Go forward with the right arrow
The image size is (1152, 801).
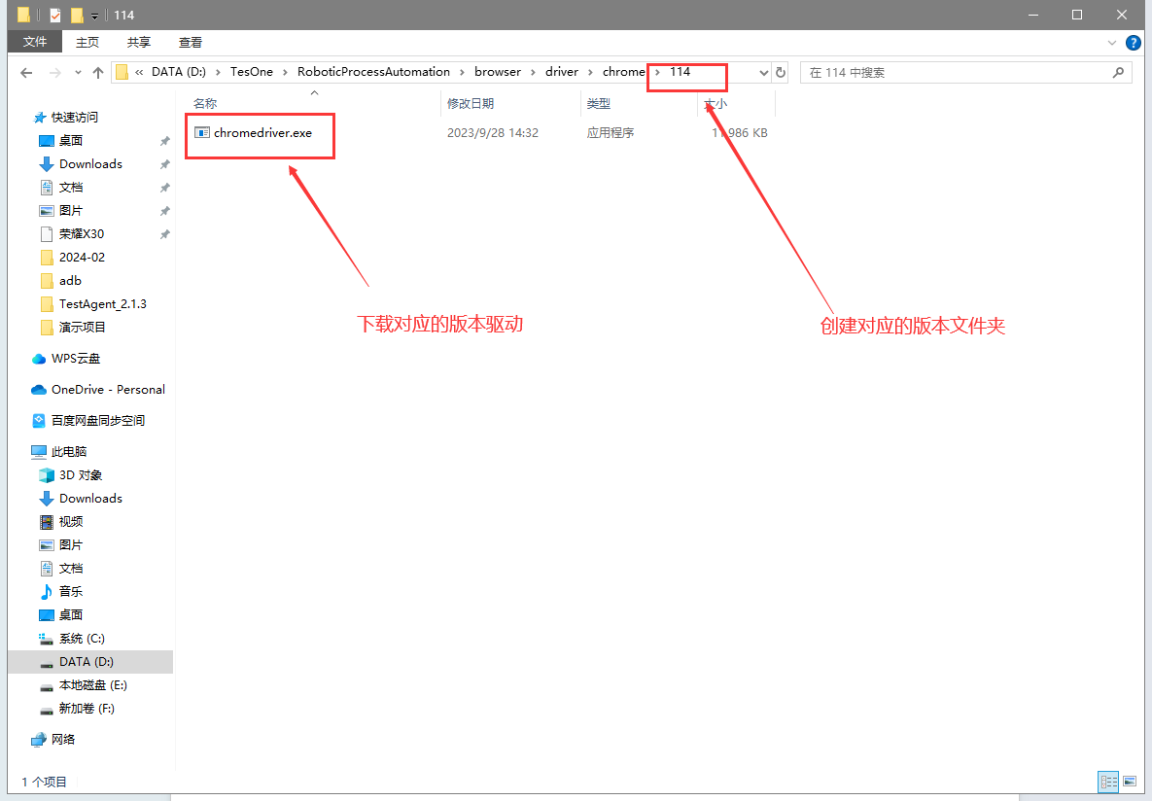pyautogui.click(x=55, y=73)
